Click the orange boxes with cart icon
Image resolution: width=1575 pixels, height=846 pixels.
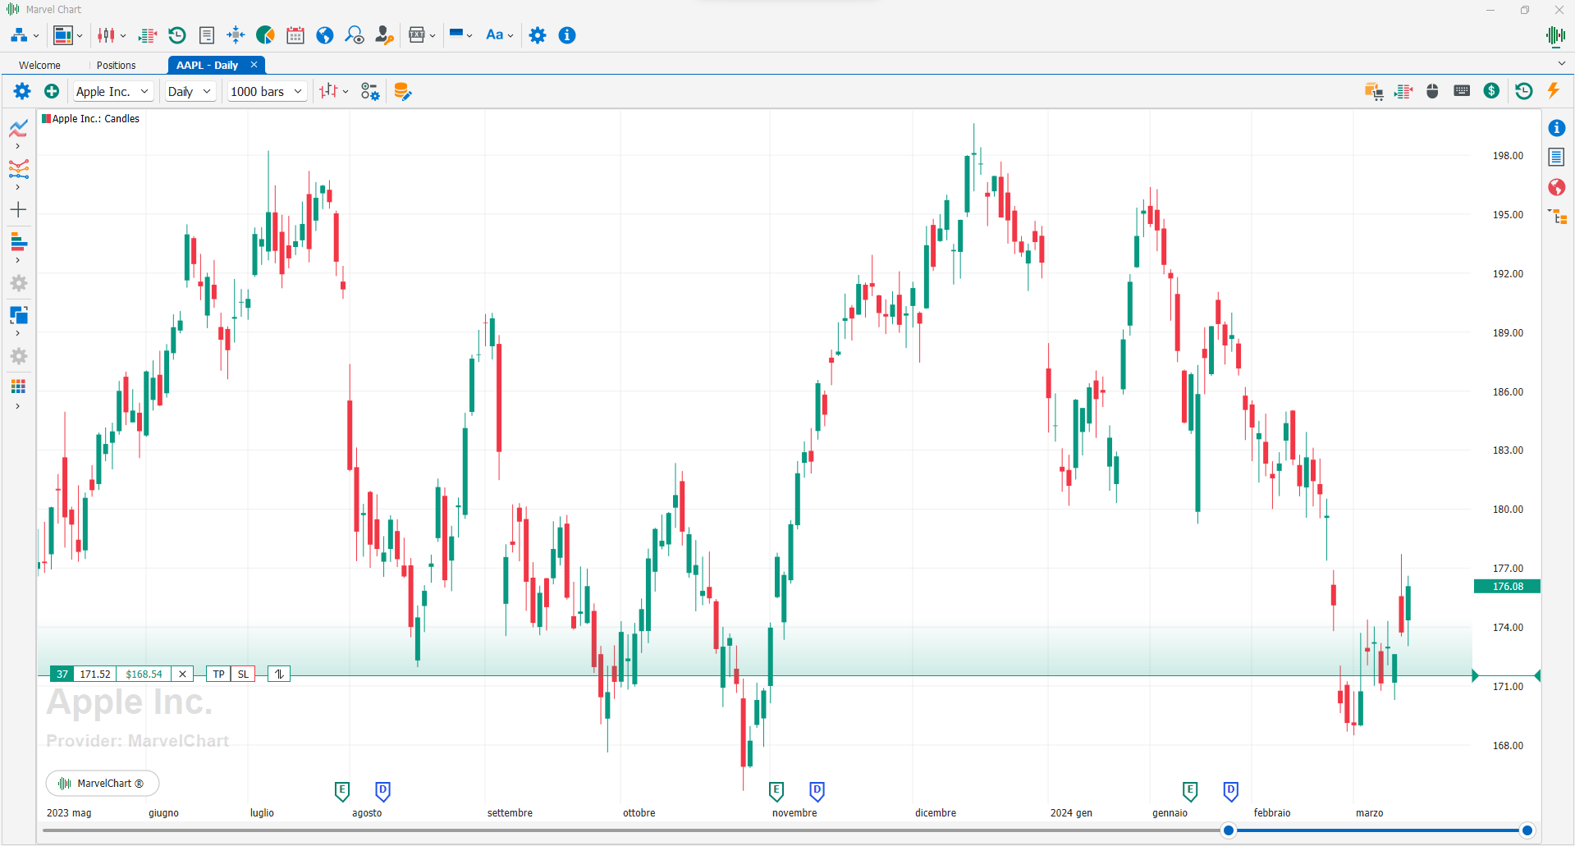point(1374,91)
